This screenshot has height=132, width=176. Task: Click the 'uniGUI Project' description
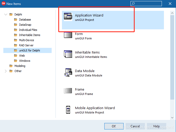click(x=85, y=20)
